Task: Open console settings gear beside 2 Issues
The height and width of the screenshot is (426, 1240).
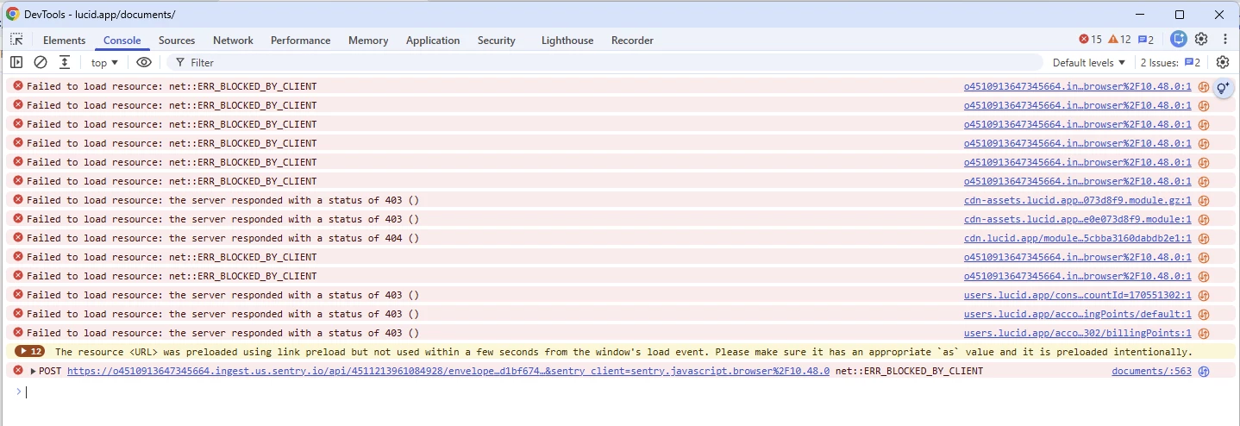Action: coord(1223,62)
